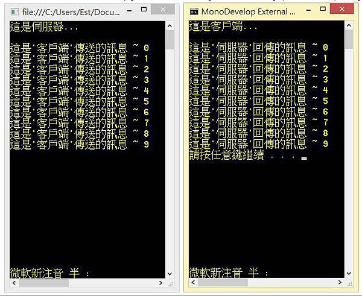
Task: Close the file:///C:/Users/Est console window
Action: point(163,9)
